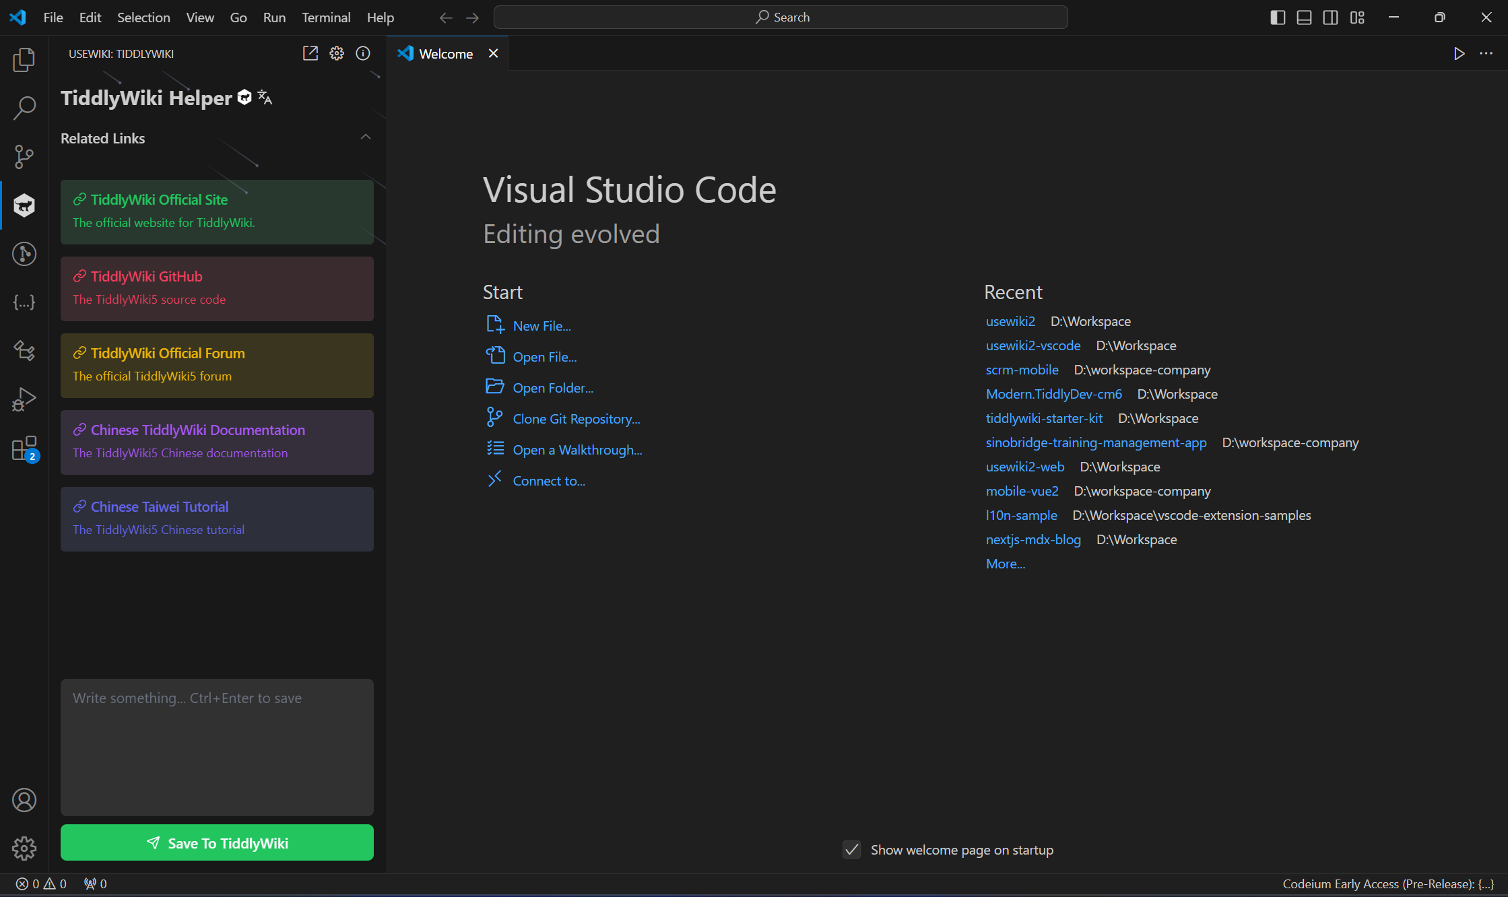The width and height of the screenshot is (1508, 897).
Task: Open TiddlyWiki GitHub card
Action: point(217,288)
